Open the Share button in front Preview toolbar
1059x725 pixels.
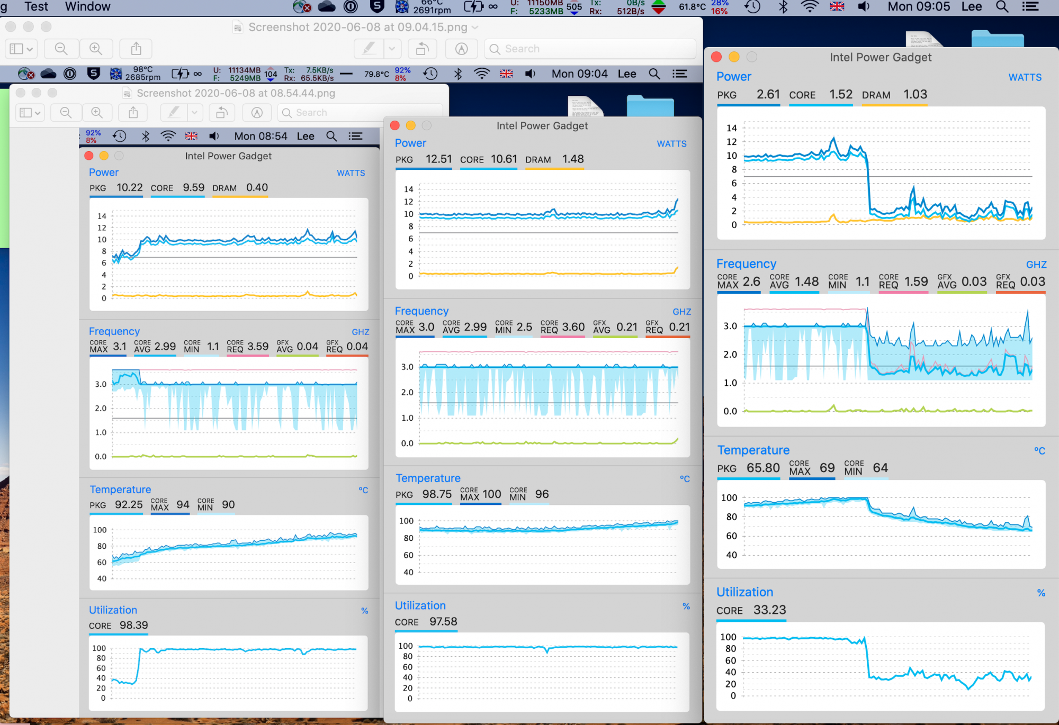tap(136, 49)
